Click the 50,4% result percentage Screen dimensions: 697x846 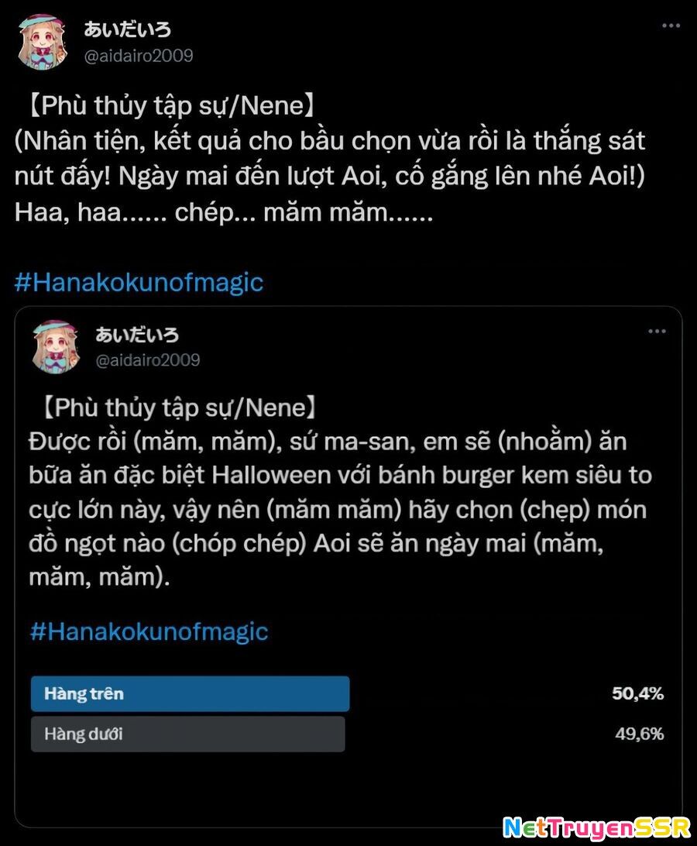(x=640, y=693)
